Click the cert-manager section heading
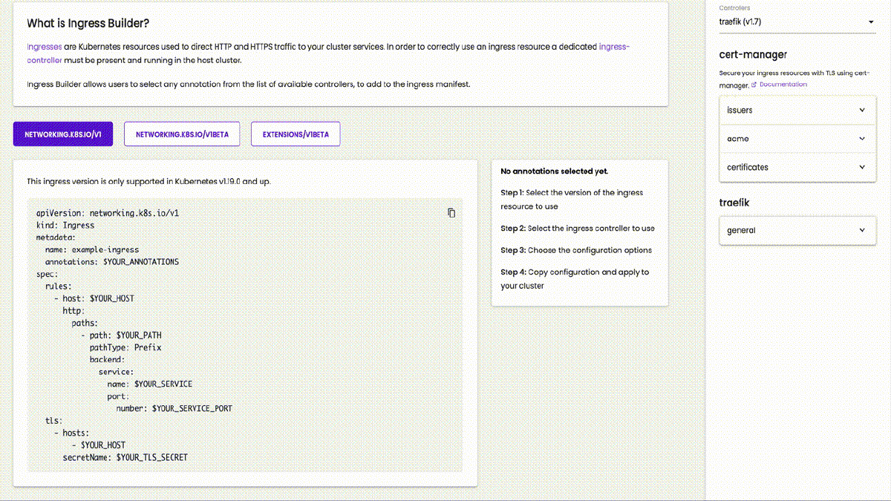Image resolution: width=891 pixels, height=501 pixels. [x=753, y=54]
